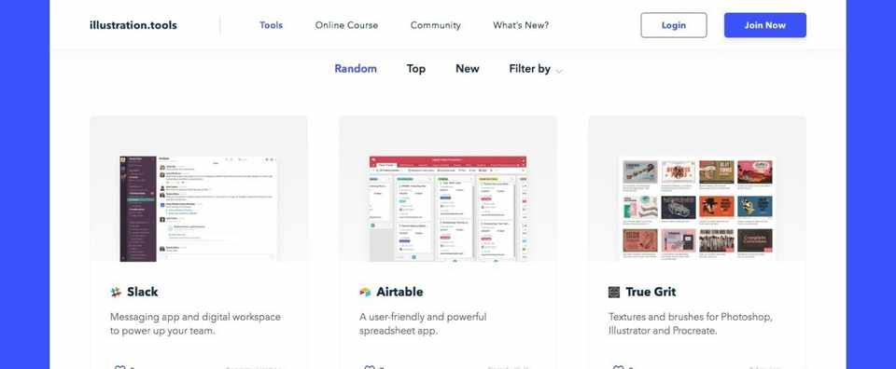The image size is (896, 369).
Task: Sort tools by Top
Action: point(416,68)
